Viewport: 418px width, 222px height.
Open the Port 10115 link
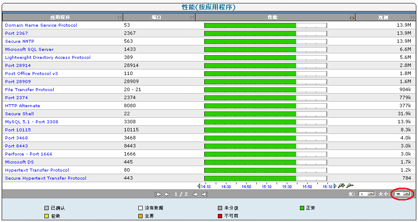coord(18,130)
